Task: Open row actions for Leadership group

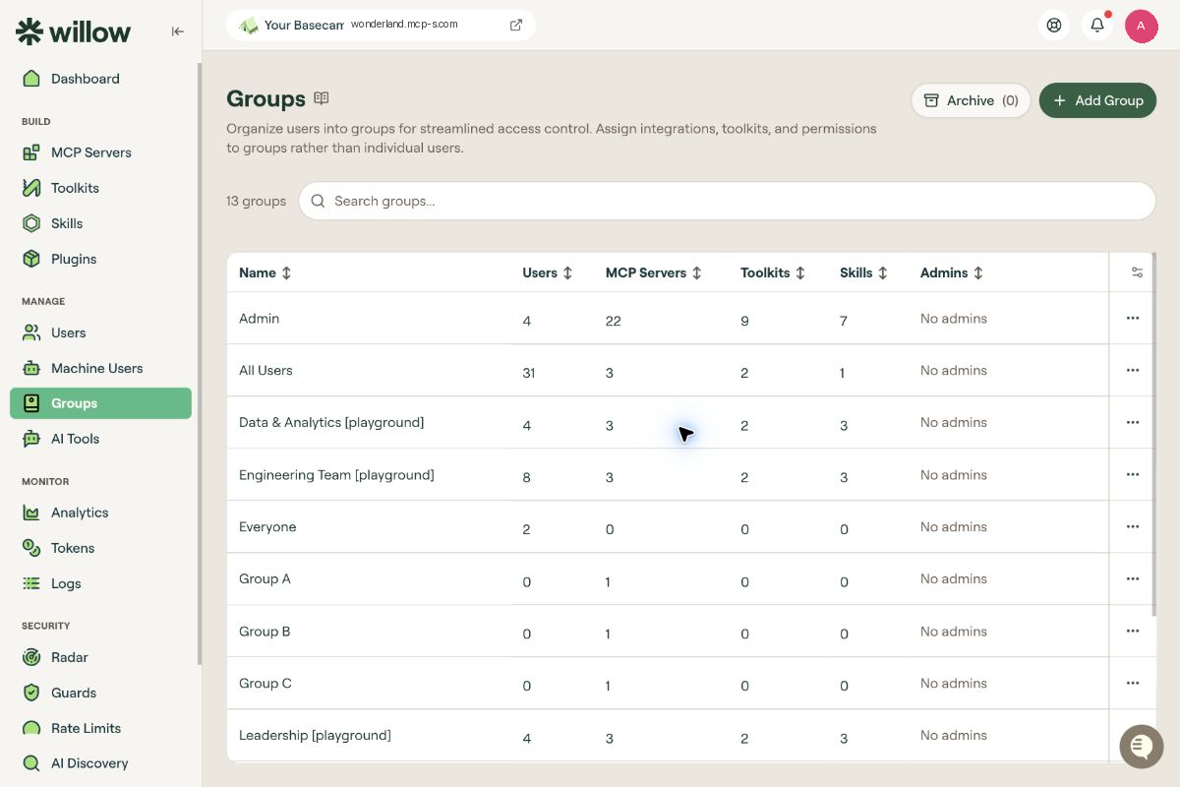Action: click(x=1133, y=735)
